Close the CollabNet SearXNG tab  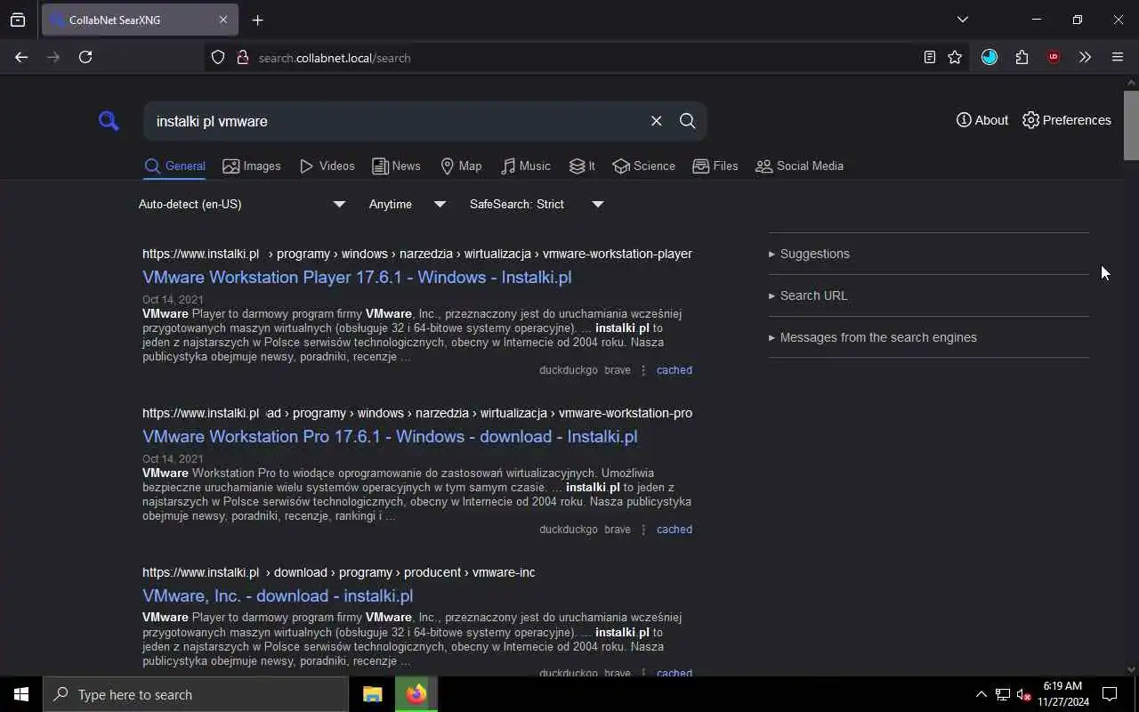[223, 20]
